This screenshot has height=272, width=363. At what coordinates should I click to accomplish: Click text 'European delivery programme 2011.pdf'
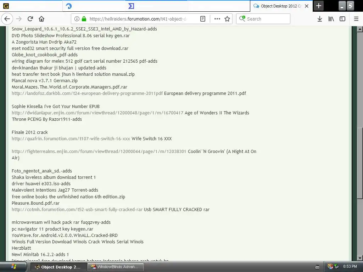(x=205, y=93)
